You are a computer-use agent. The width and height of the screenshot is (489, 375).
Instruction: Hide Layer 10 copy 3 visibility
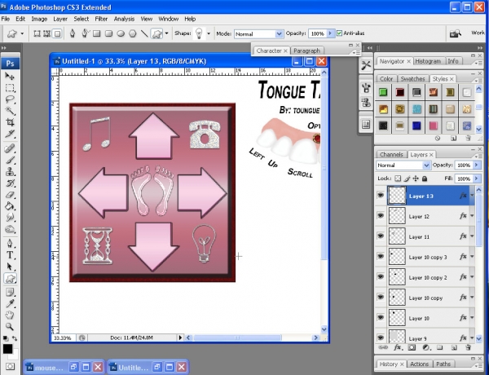pyautogui.click(x=381, y=257)
